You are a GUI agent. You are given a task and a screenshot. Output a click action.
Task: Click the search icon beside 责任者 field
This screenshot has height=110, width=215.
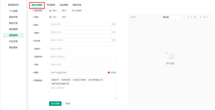click(114, 40)
